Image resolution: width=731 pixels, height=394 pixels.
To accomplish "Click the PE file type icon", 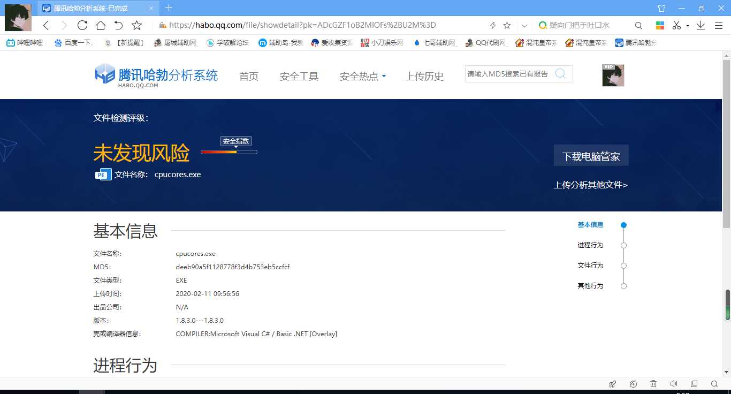I will tap(103, 174).
